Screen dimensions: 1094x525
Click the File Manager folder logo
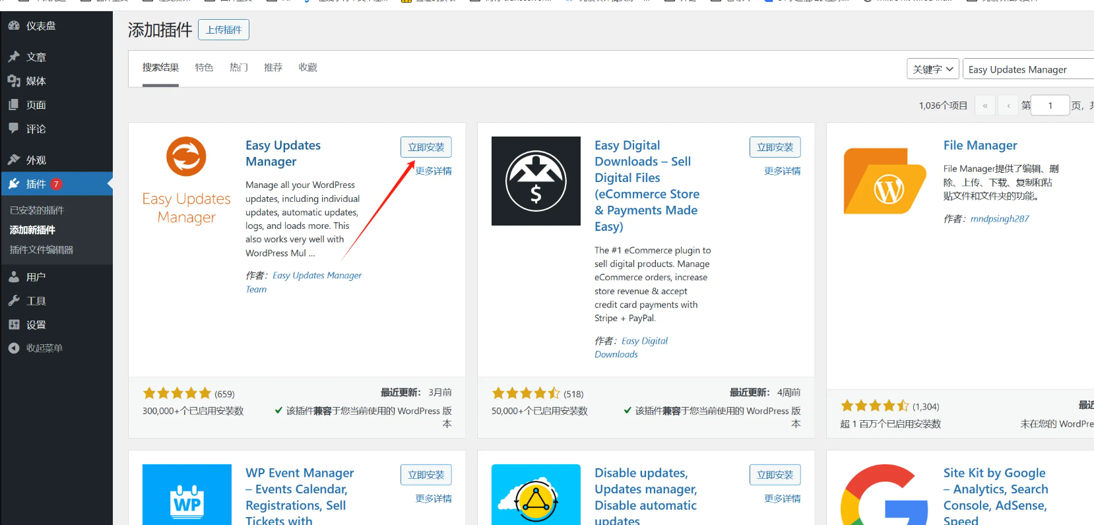click(x=885, y=181)
